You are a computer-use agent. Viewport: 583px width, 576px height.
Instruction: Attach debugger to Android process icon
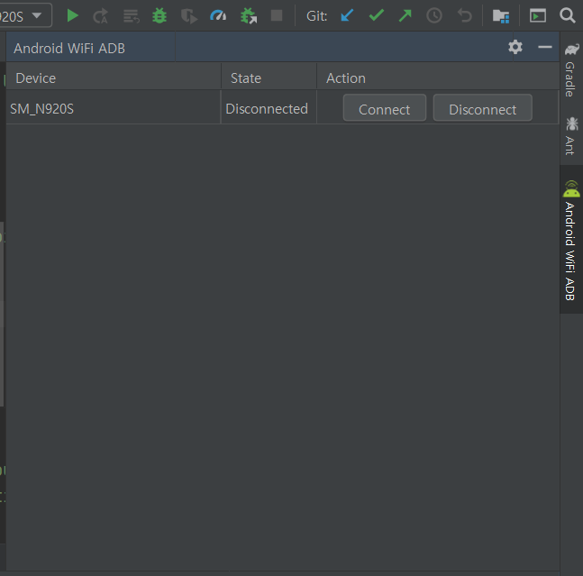coord(249,16)
